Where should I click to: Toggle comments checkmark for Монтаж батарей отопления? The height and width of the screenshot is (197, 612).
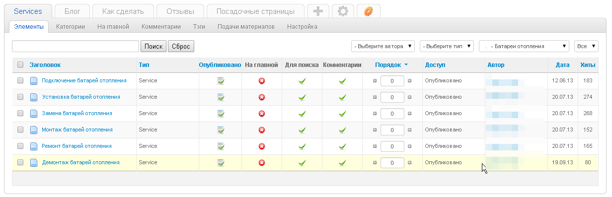[342, 130]
